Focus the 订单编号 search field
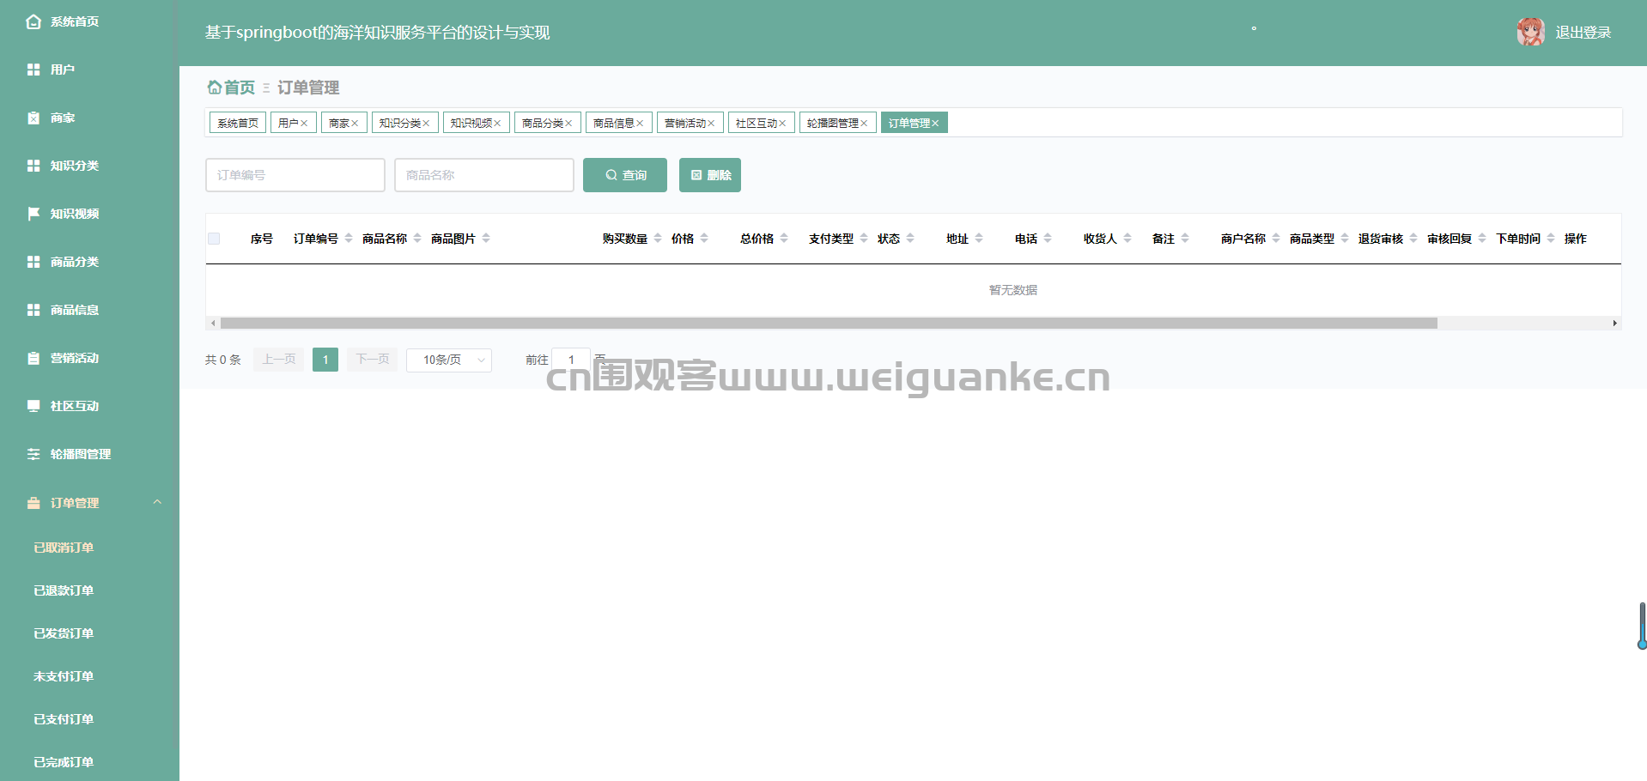 coord(295,175)
